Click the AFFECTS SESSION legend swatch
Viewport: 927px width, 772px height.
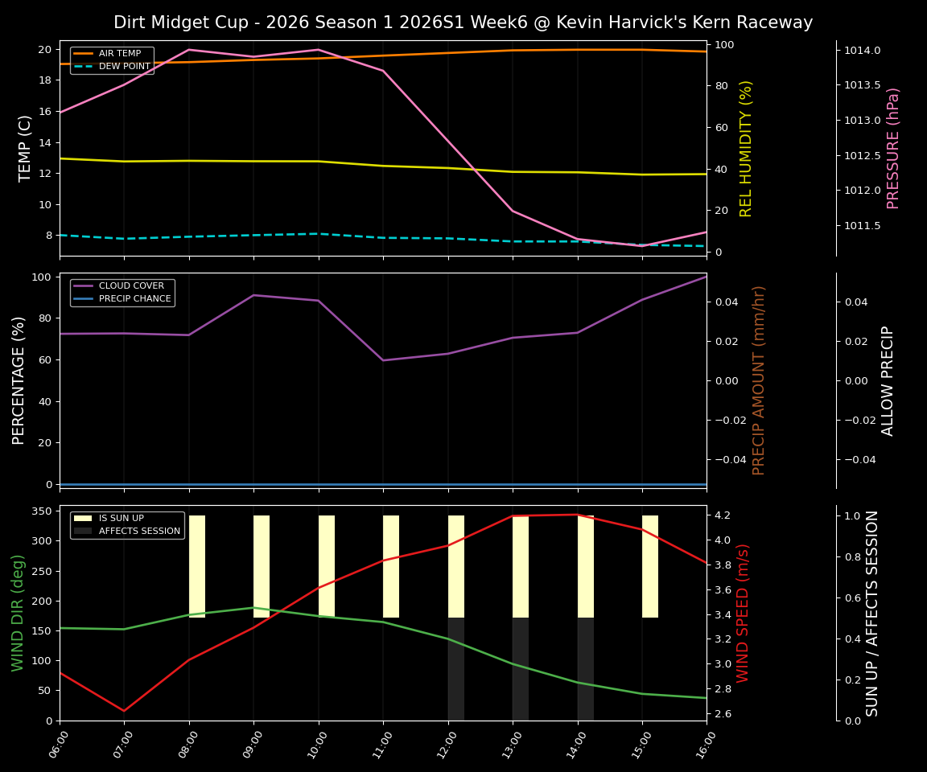point(83,531)
